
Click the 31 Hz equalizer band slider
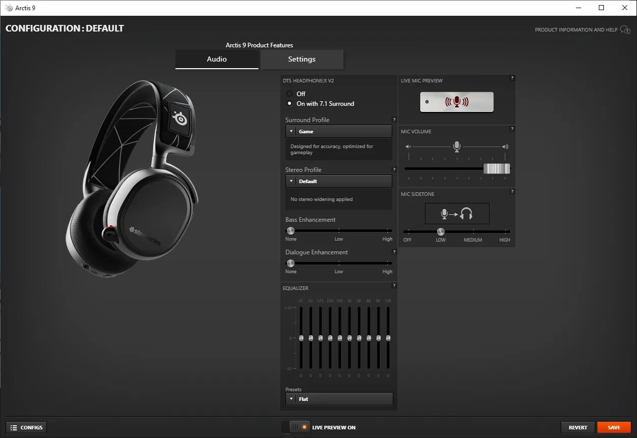point(301,338)
